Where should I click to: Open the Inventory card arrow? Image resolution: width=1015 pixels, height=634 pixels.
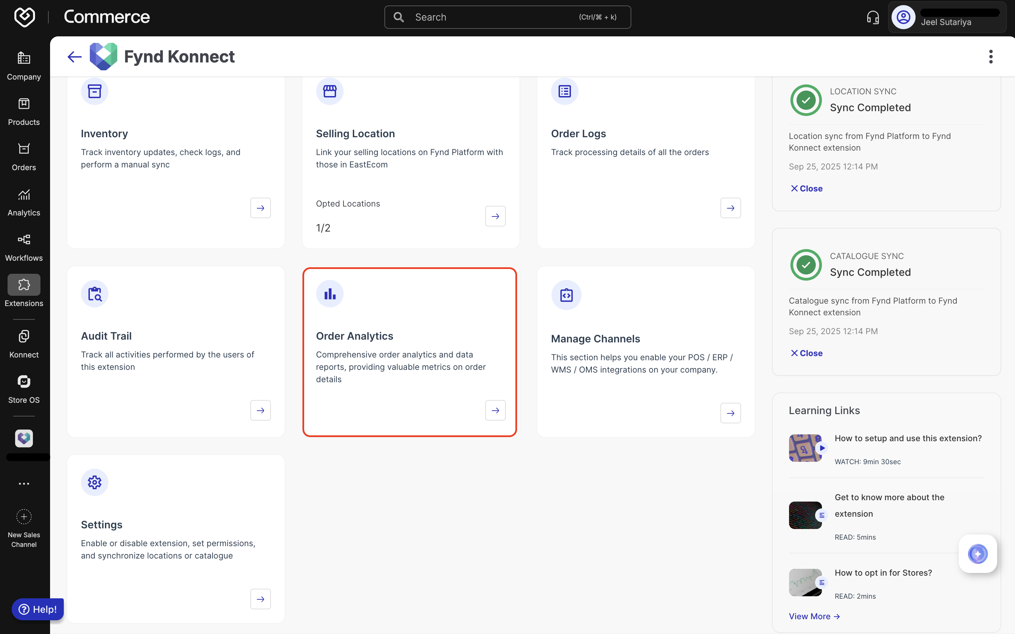(260, 208)
